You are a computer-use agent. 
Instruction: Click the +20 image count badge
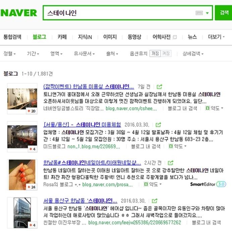pos(32,111)
